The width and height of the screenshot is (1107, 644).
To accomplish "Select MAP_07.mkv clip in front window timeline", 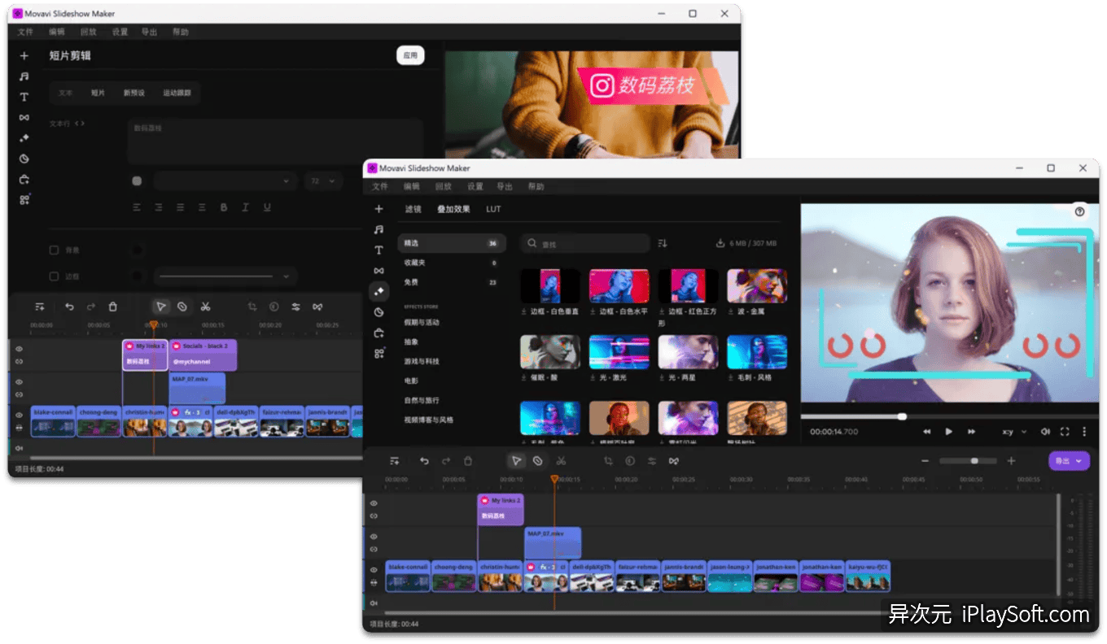I will point(553,543).
